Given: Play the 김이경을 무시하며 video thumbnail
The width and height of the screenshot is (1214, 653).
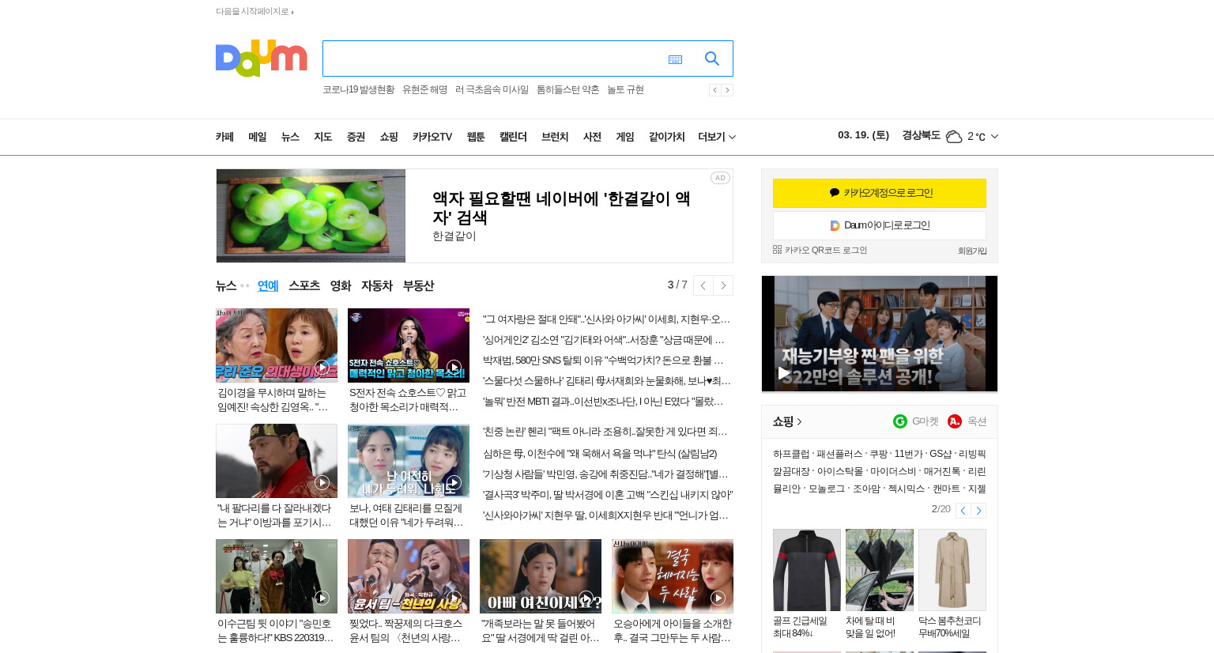Looking at the screenshot, I should pyautogui.click(x=322, y=367).
